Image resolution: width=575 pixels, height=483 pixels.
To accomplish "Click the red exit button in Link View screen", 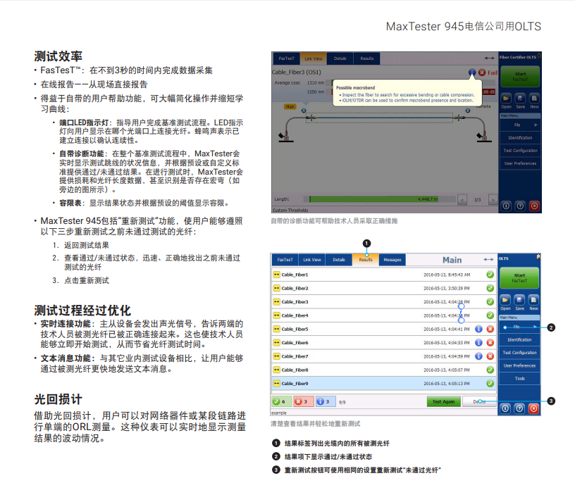I will pos(534,206).
